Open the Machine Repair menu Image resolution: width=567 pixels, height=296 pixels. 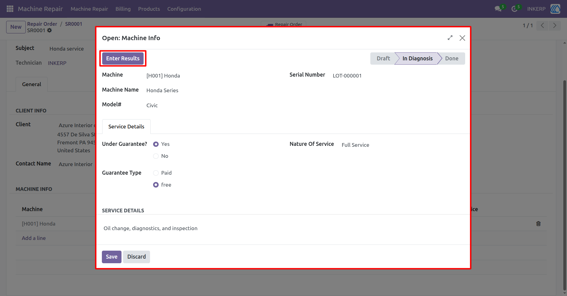tap(89, 9)
